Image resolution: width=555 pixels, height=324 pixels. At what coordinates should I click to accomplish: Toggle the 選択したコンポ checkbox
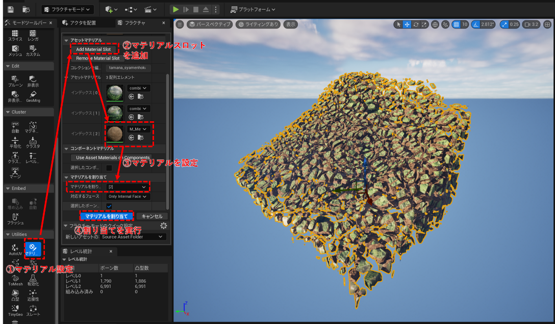(109, 168)
